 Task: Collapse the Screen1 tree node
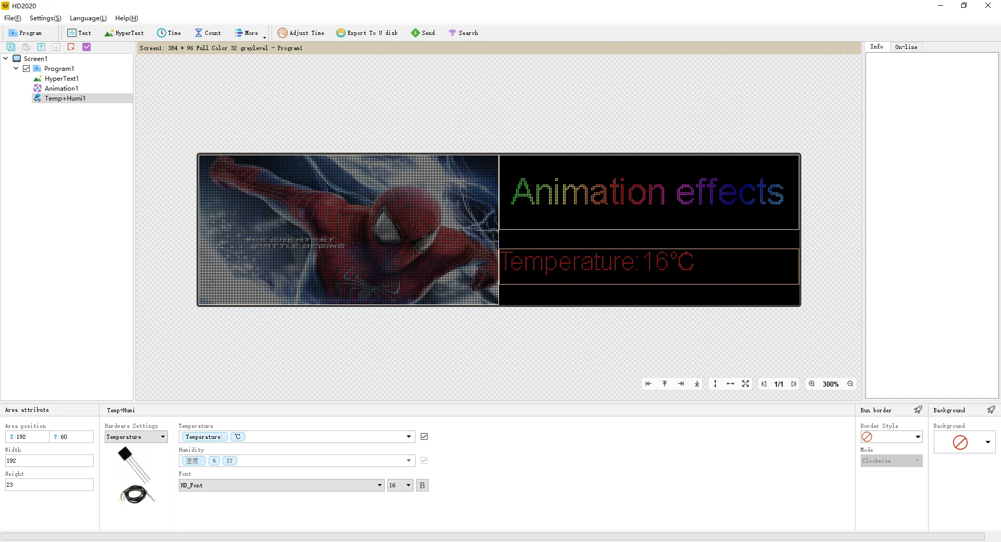(6, 58)
